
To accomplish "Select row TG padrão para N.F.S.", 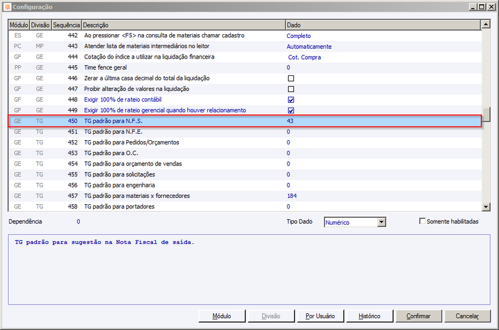I will pos(245,121).
